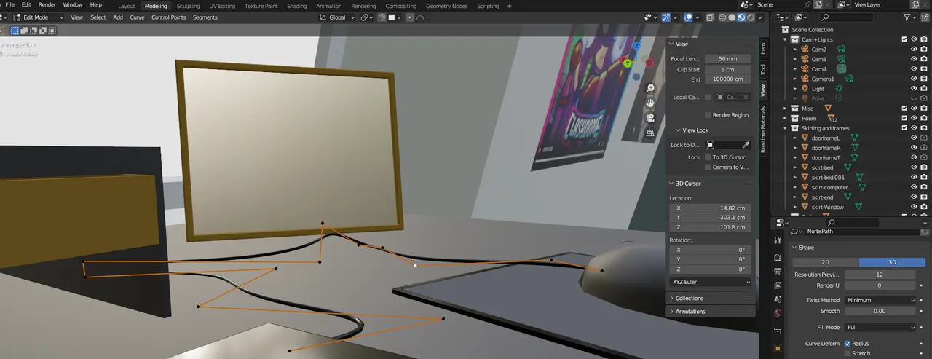Viewport: 932px width, 359px height.
Task: Select 3D curve shape button
Action: point(893,262)
